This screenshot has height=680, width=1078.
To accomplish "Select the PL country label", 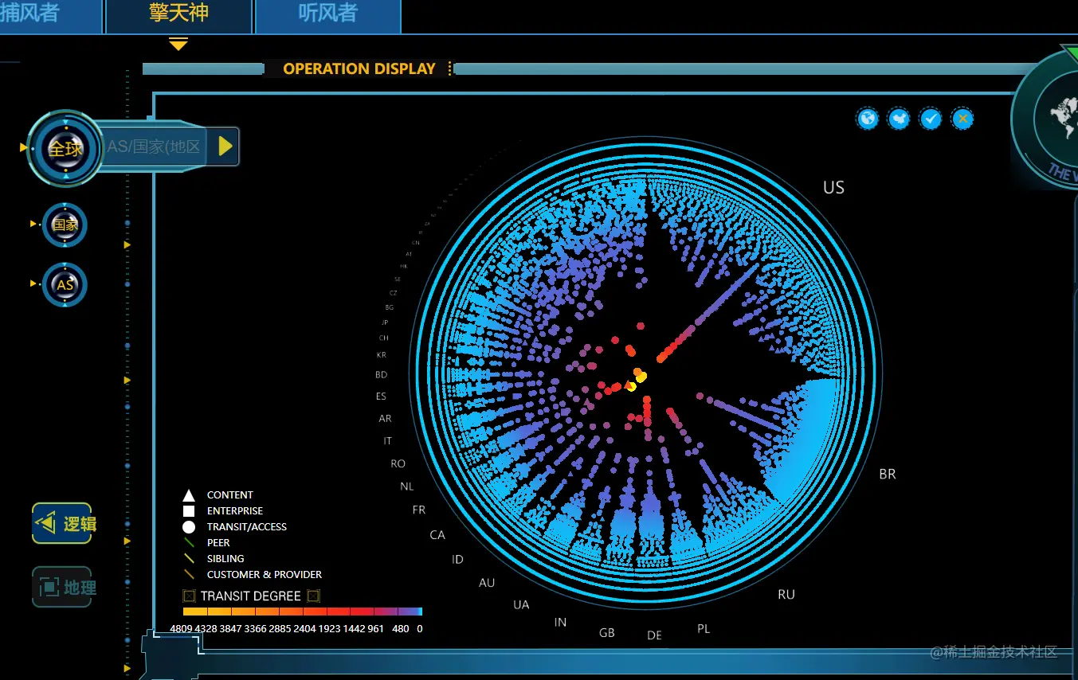I will [x=704, y=629].
